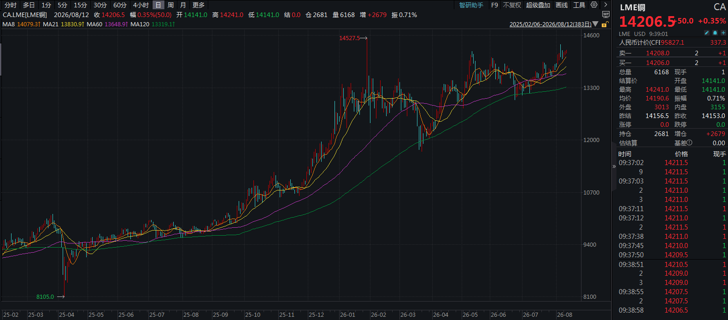Click the pencil edit icon in quote panel
The image size is (728, 320).
click(707, 33)
